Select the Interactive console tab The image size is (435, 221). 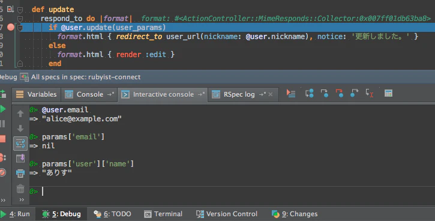(x=163, y=94)
